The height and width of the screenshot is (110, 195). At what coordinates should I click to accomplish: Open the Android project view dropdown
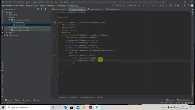click(x=10, y=9)
